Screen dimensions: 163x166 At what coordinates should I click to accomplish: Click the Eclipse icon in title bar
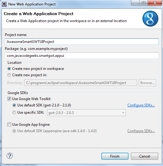(x=4, y=4)
